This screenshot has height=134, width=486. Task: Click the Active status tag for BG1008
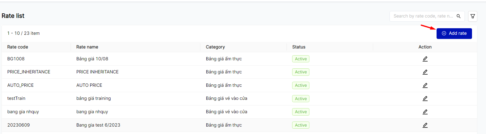click(301, 59)
